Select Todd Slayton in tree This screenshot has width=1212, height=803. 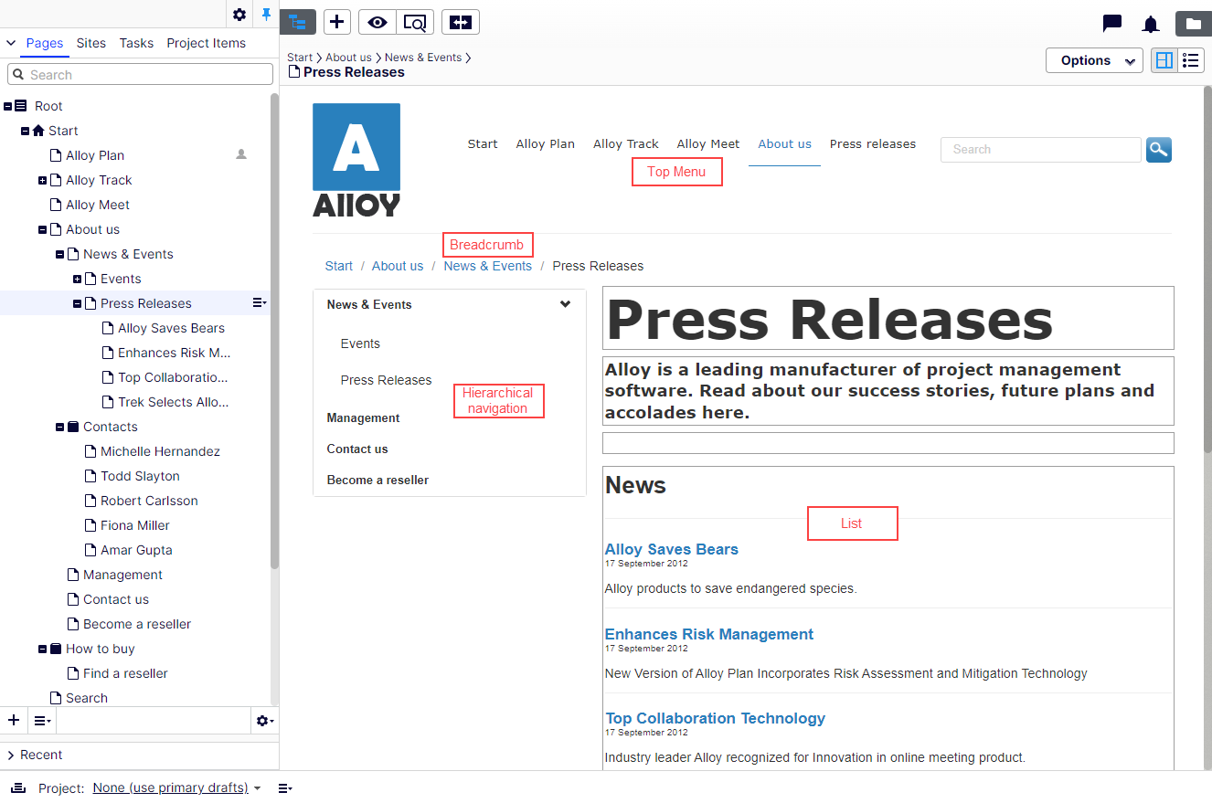tap(140, 476)
